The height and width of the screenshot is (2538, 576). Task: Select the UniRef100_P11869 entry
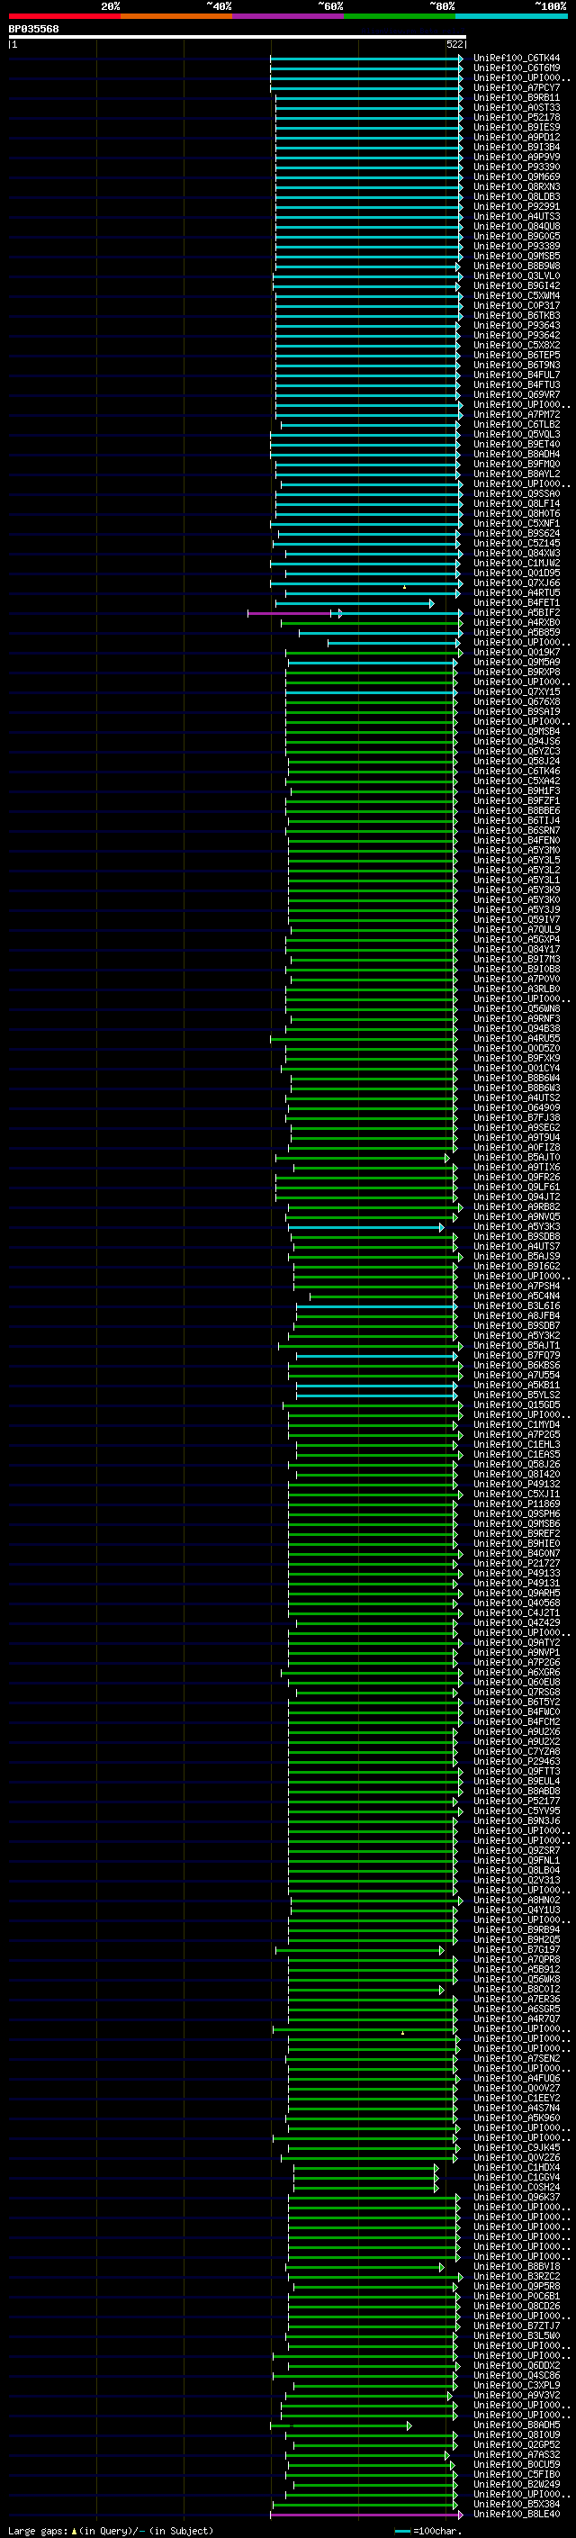[516, 1504]
